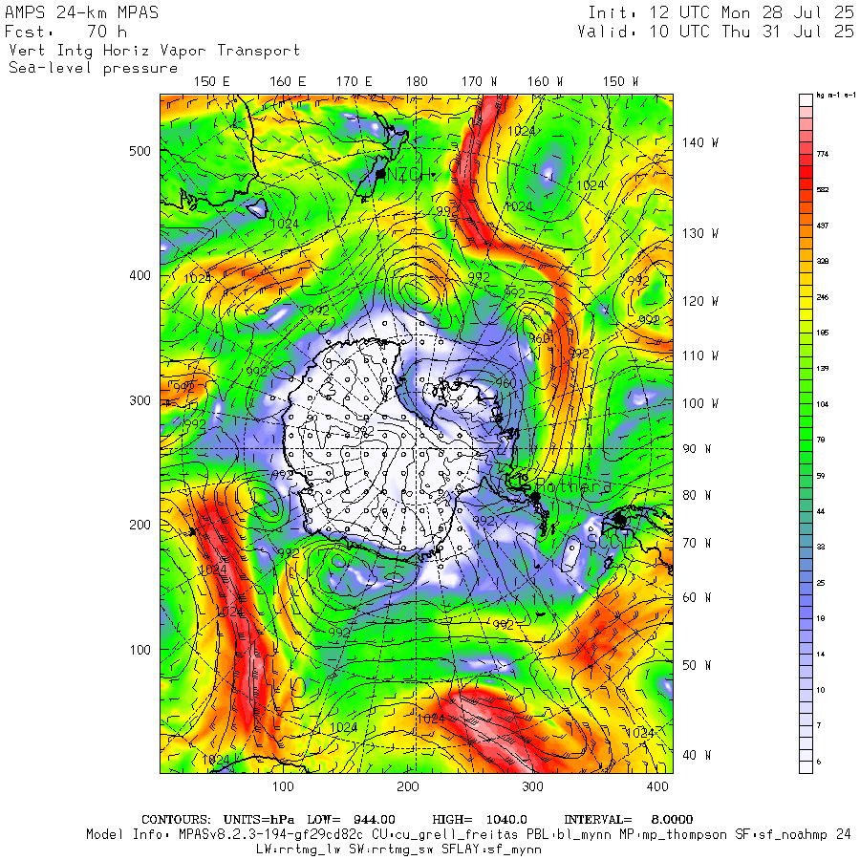Image resolution: width=860 pixels, height=860 pixels.
Task: Click the '150 W' longitude label
Action: [x=620, y=82]
